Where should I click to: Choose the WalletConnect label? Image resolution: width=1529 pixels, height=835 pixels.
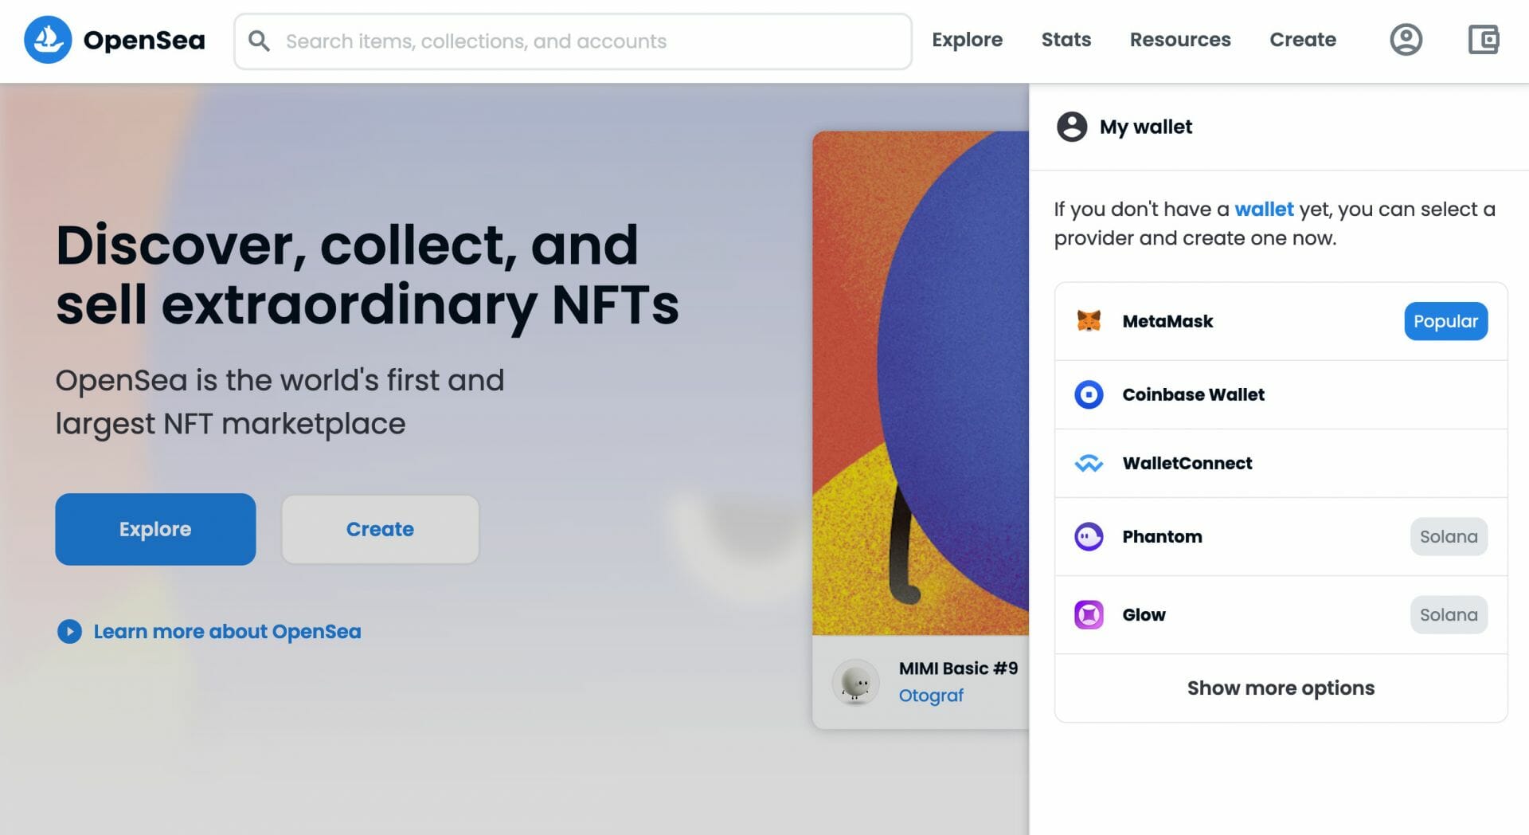pos(1187,463)
